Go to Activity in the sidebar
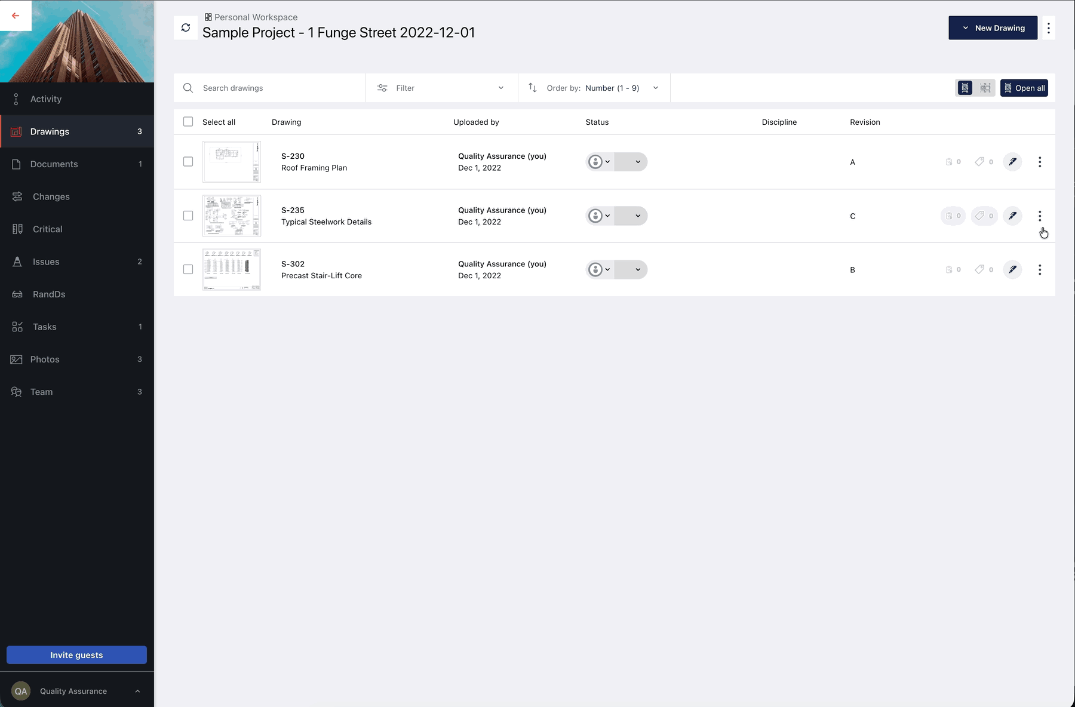This screenshot has width=1075, height=707. [x=77, y=99]
